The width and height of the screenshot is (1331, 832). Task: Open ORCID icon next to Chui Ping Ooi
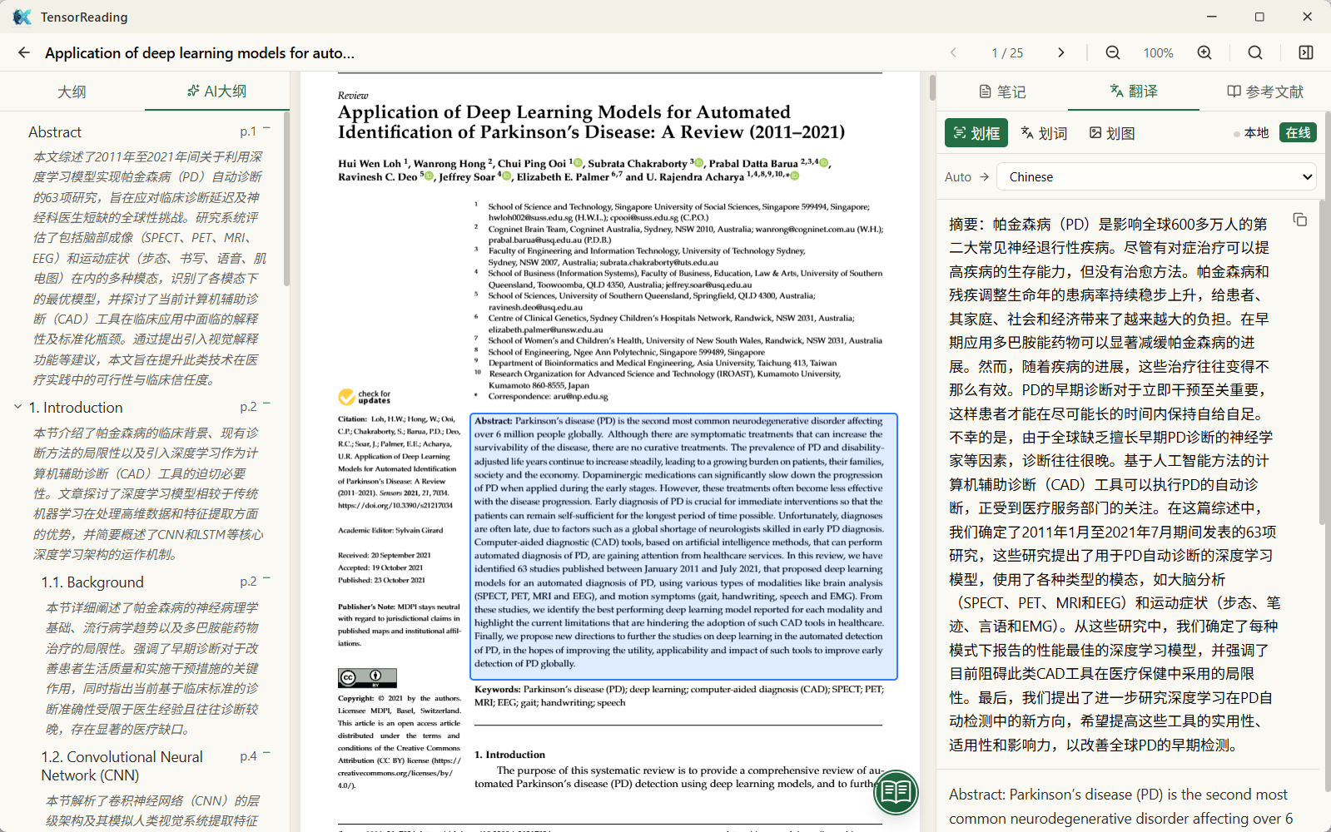tap(578, 163)
